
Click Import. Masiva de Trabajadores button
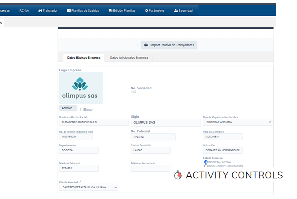[x=169, y=45]
